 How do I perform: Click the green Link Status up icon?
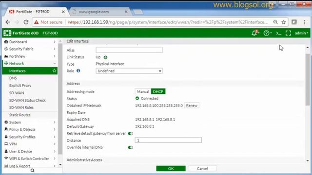tap(105, 57)
